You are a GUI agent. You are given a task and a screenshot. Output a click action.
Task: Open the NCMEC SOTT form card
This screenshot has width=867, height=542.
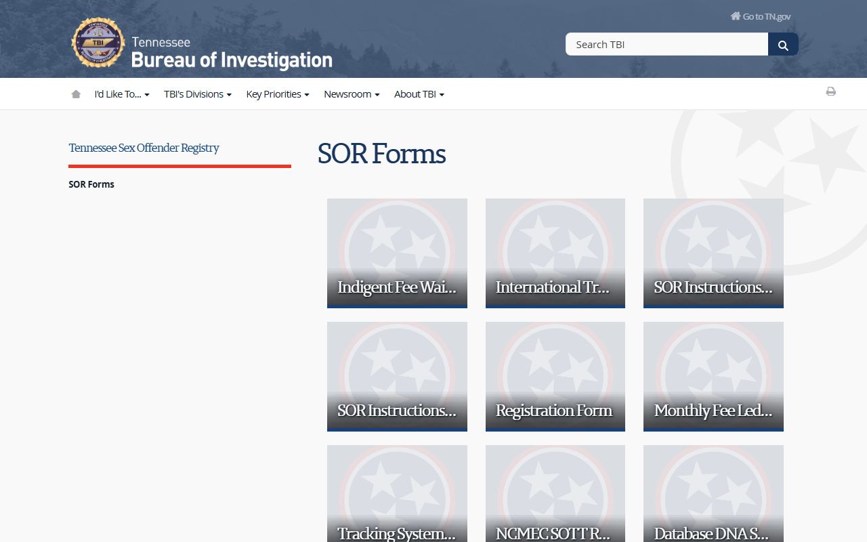[x=555, y=493]
